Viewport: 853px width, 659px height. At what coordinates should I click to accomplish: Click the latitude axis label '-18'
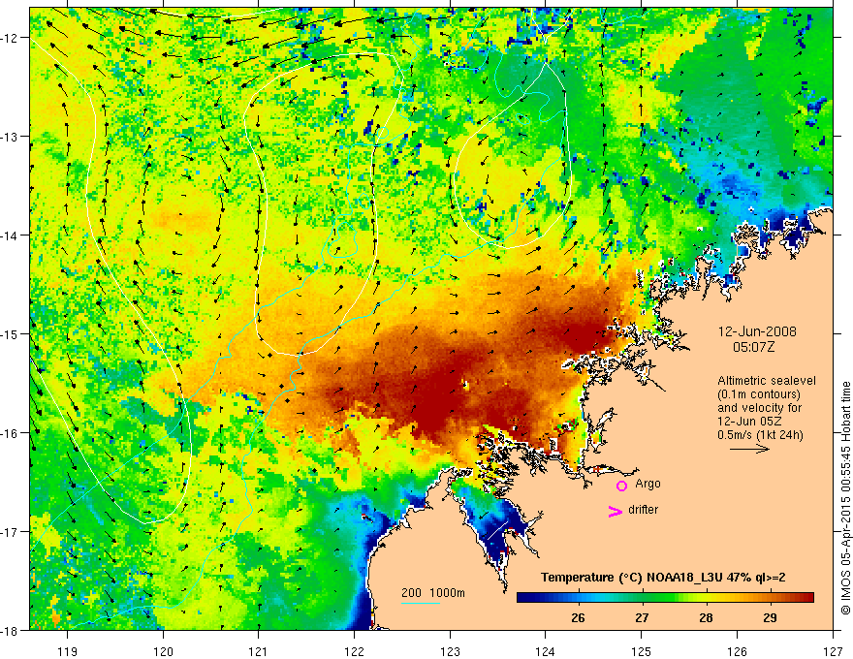pos(11,630)
